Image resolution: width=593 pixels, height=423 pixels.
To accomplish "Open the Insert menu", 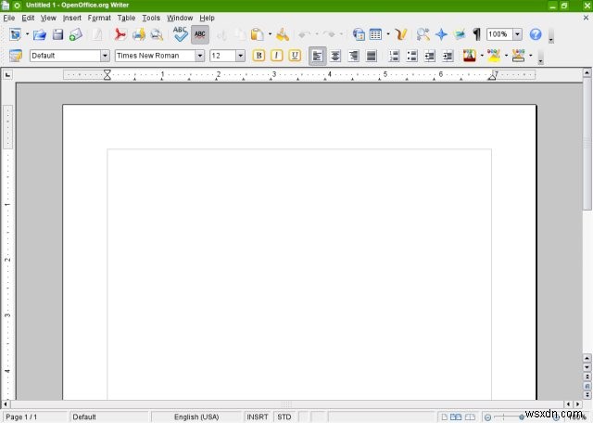I will point(72,18).
